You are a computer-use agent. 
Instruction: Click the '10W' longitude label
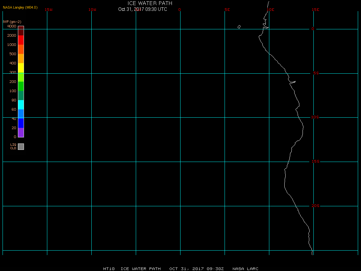point(92,10)
